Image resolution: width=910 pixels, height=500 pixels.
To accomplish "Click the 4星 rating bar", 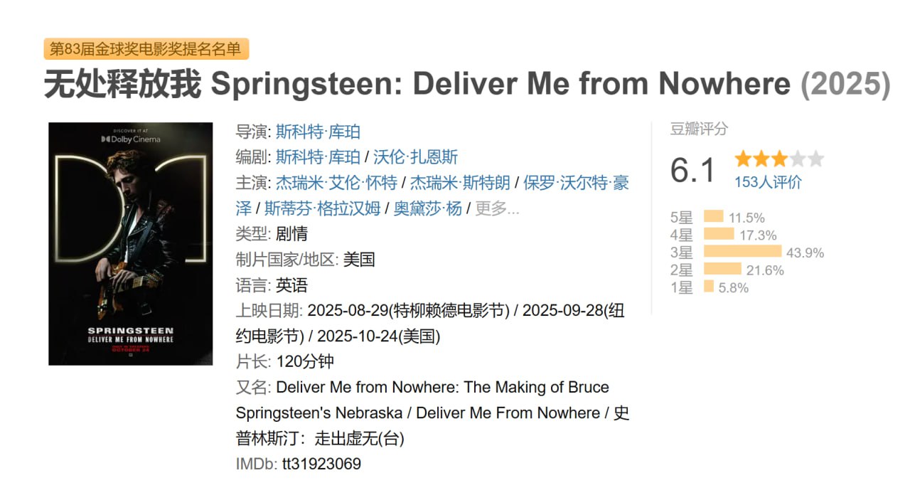I will 719,234.
